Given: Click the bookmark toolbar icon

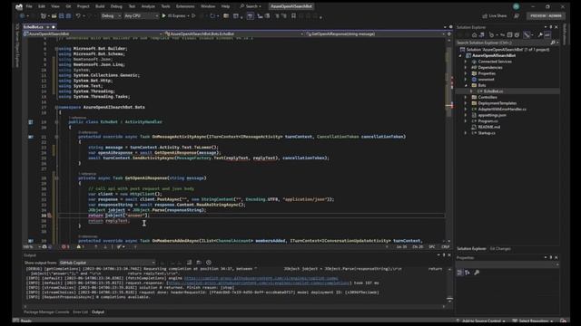Looking at the screenshot, I should [x=293, y=16].
